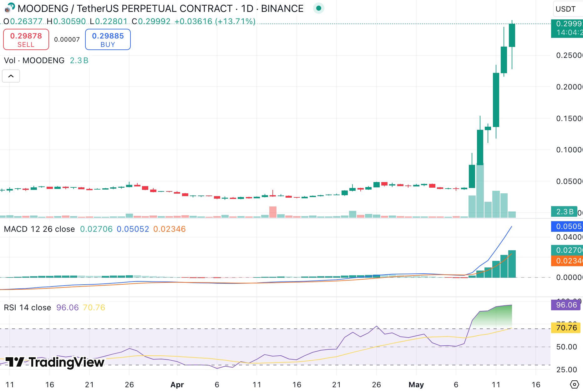This screenshot has width=583, height=391.
Task: Select the MACD 12 26 close legend
Action: point(39,229)
